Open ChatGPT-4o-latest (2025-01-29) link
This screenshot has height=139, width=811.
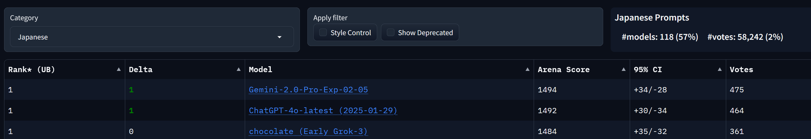[323, 111]
